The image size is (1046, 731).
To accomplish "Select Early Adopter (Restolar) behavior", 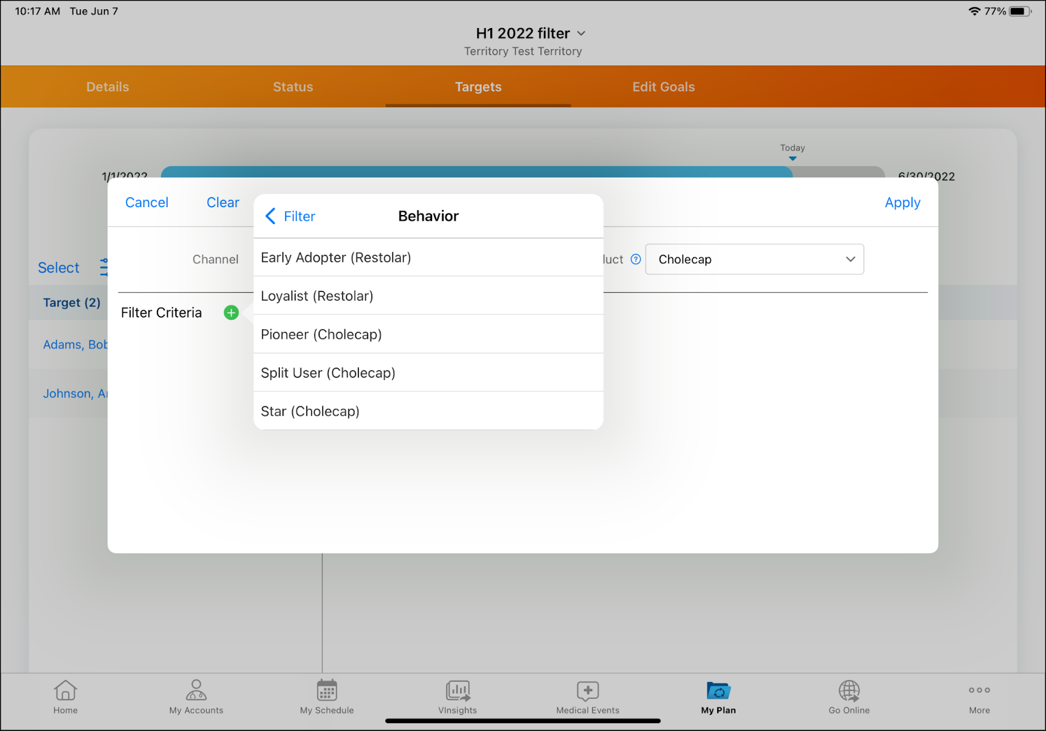I will point(336,257).
